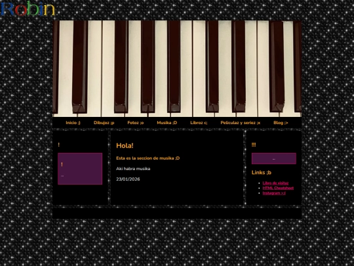Open the Fotoz ;o section
The width and height of the screenshot is (354, 266).
click(x=136, y=123)
